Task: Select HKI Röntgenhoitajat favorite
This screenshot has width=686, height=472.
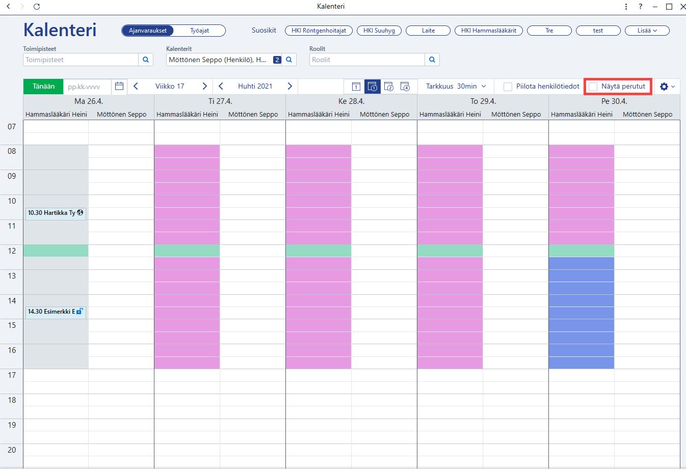Action: (319, 31)
